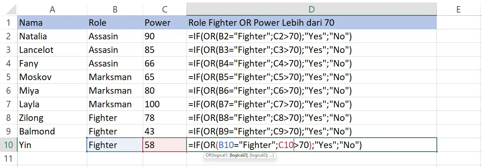Click the cell containing 'Moskov'
Screen dimensions: 482x167
(x=52, y=77)
